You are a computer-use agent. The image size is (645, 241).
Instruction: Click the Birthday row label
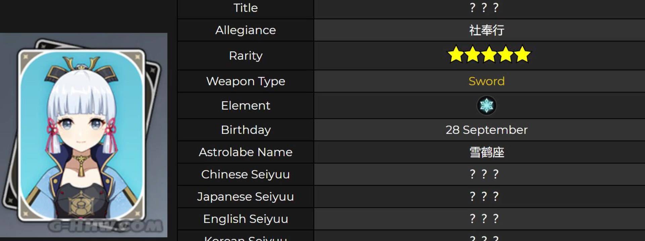246,130
